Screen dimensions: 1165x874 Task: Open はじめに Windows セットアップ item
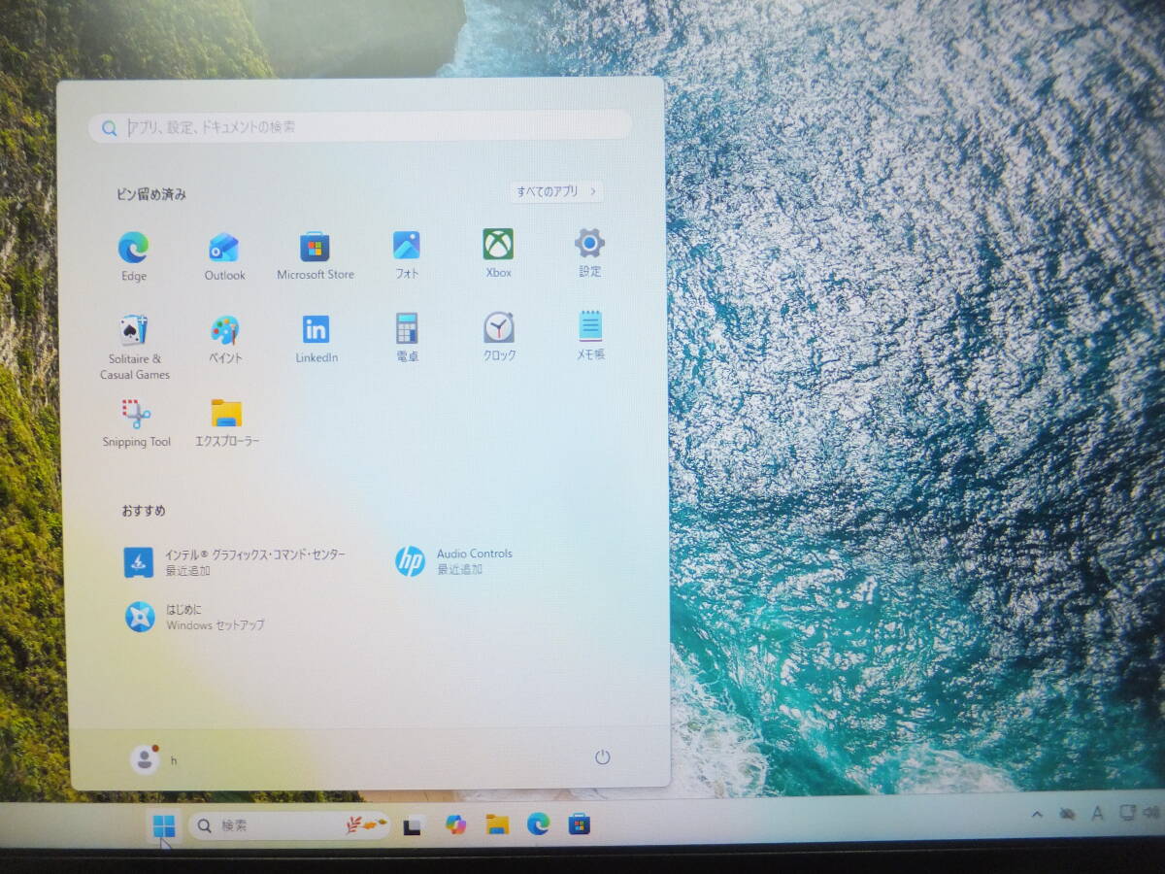click(194, 617)
